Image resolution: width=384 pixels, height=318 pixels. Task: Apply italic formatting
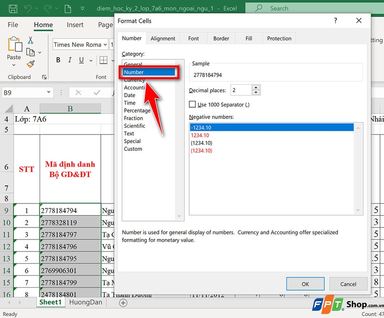(70, 59)
